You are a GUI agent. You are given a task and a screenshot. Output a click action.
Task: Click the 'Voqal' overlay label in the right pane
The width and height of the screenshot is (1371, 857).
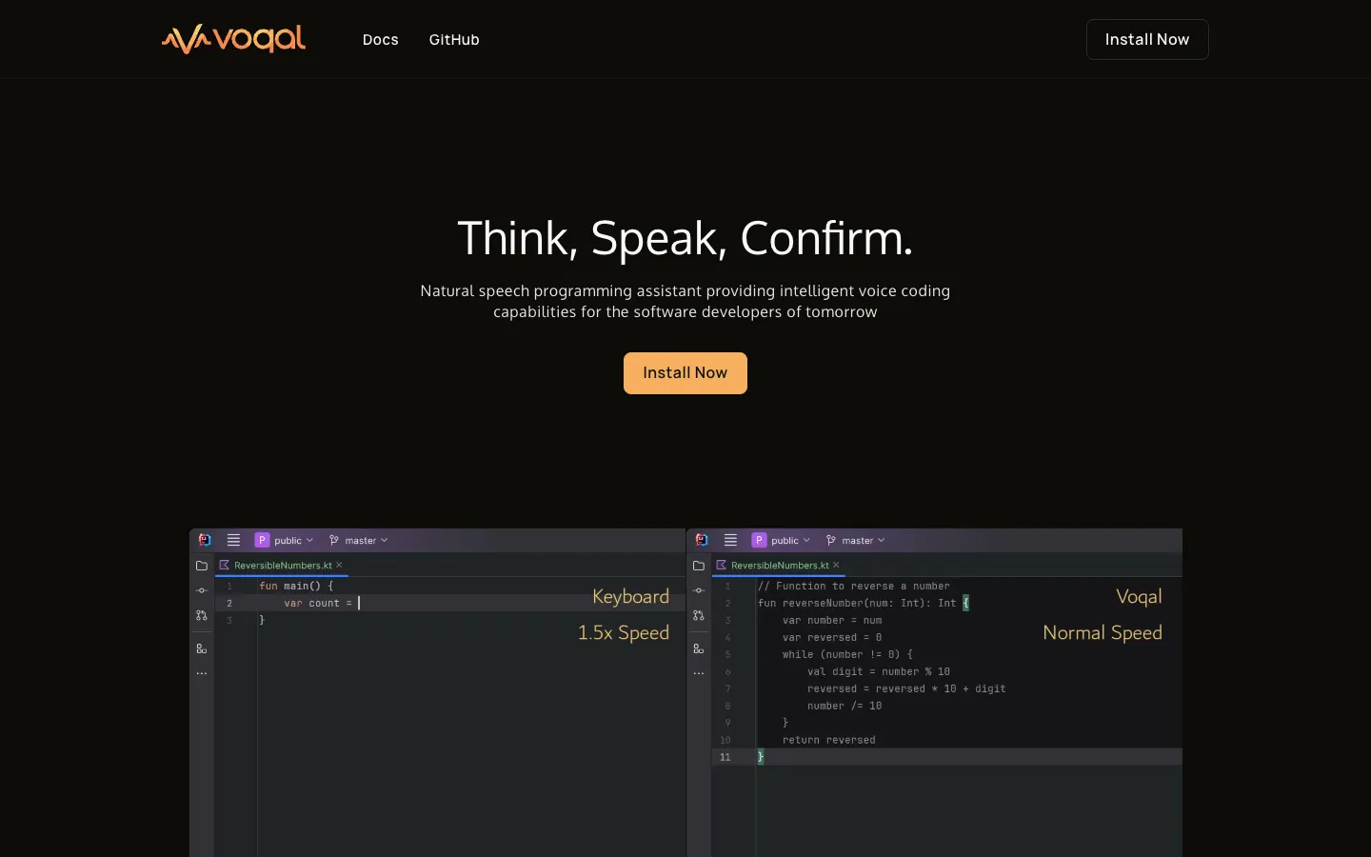tap(1139, 597)
